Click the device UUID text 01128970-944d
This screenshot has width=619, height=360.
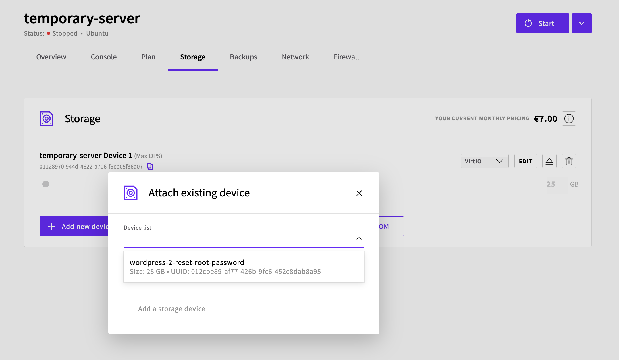pyautogui.click(x=91, y=167)
